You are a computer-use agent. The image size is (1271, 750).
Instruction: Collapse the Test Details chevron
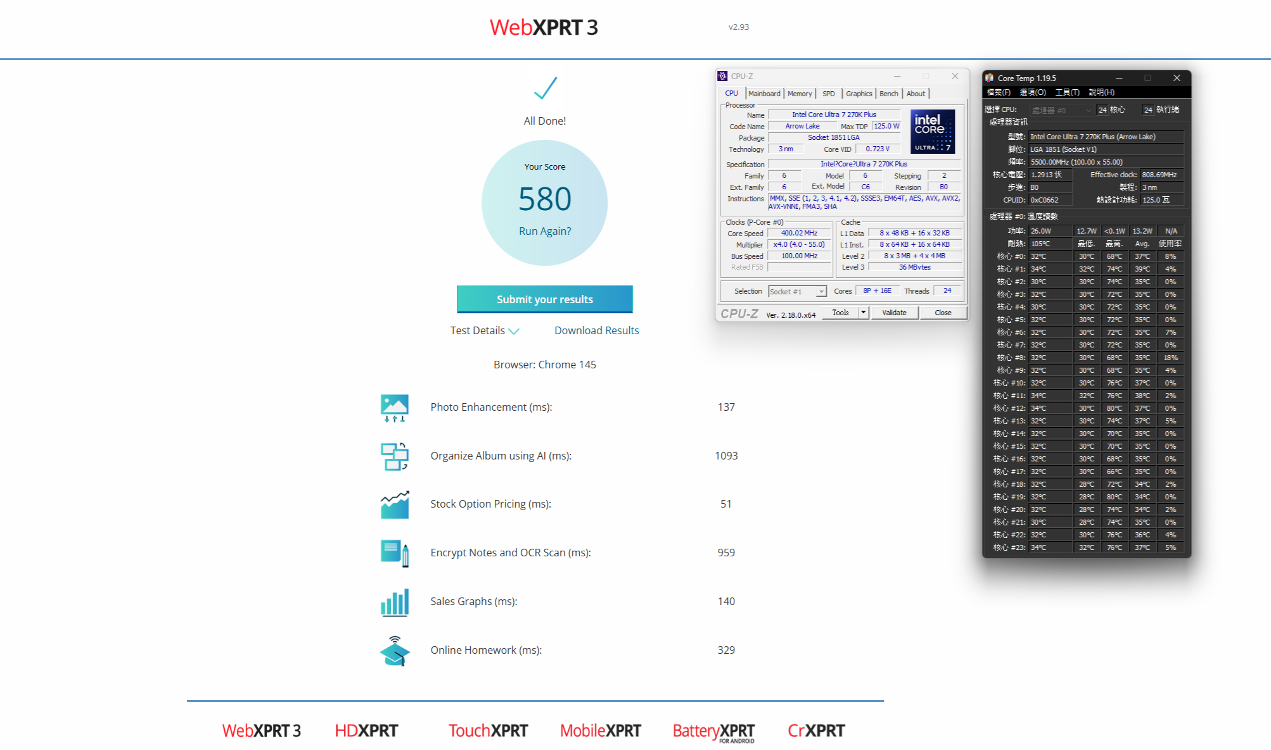[x=514, y=331]
